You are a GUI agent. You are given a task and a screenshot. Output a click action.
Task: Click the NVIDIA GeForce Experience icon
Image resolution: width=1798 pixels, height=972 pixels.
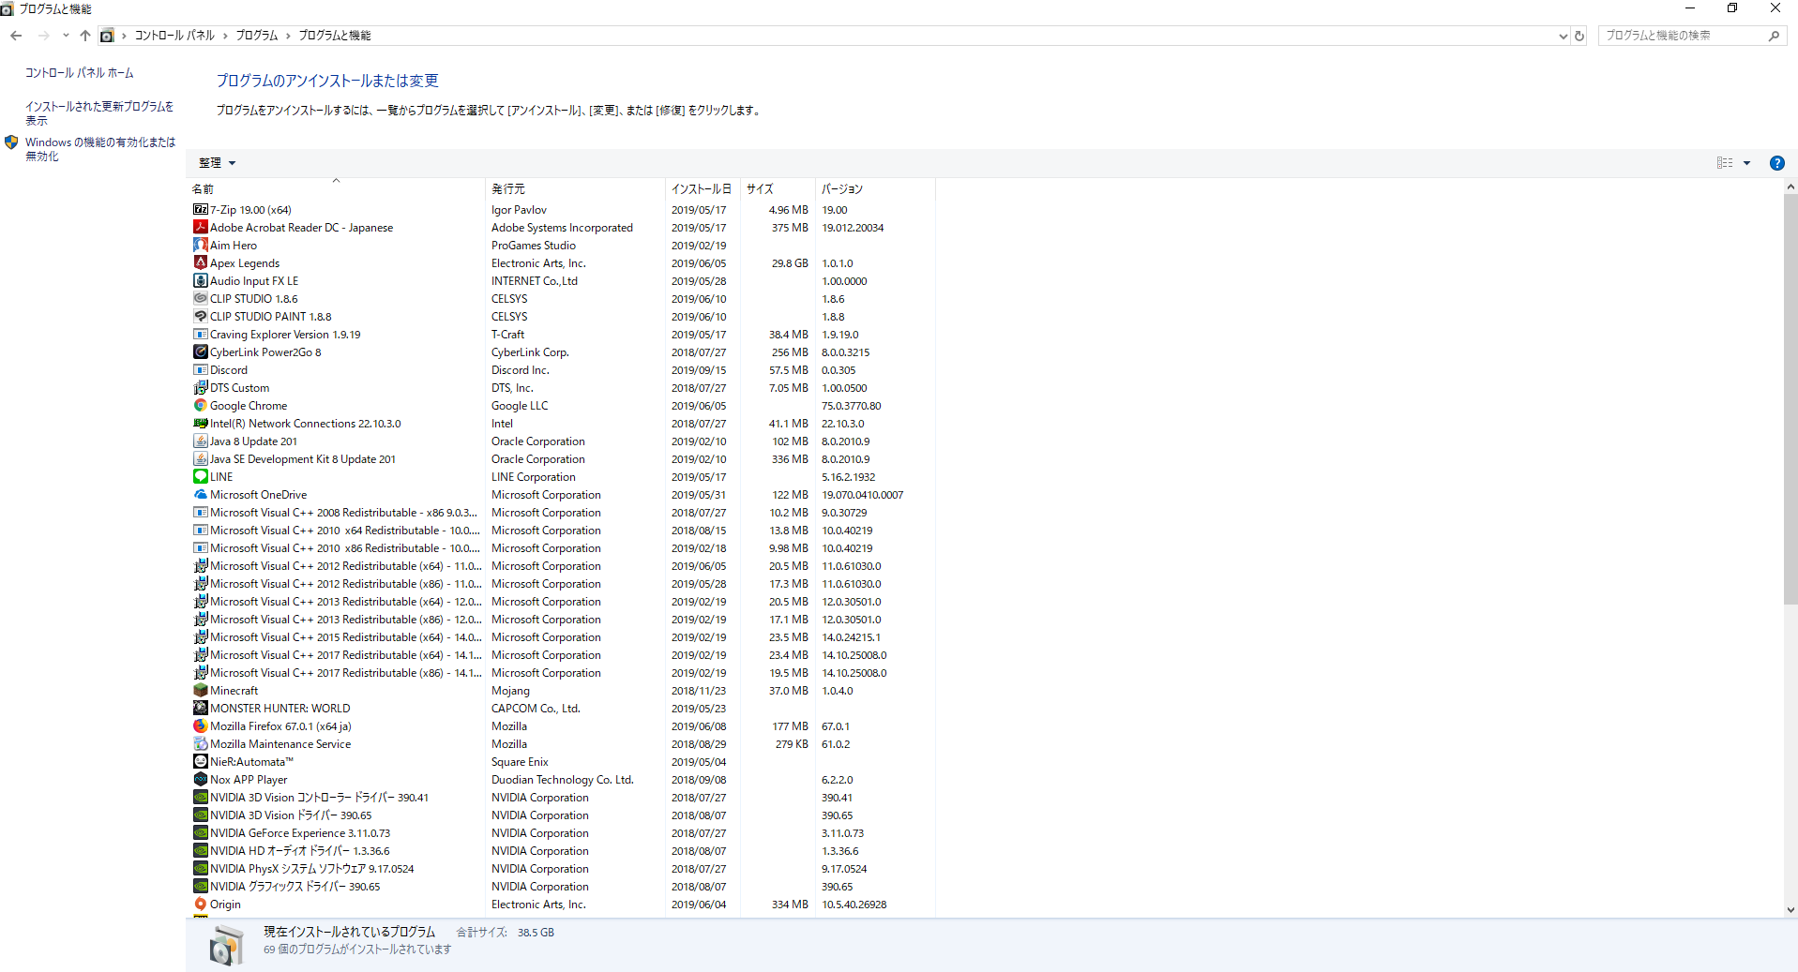[200, 833]
